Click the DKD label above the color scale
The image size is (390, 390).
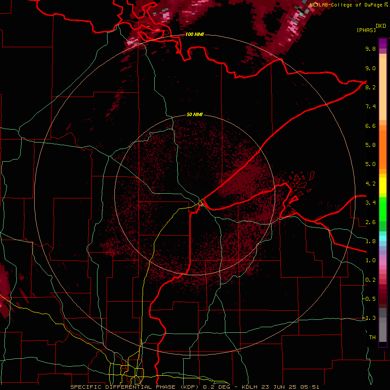tap(381, 26)
